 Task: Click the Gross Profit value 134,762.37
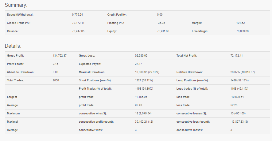(60, 56)
